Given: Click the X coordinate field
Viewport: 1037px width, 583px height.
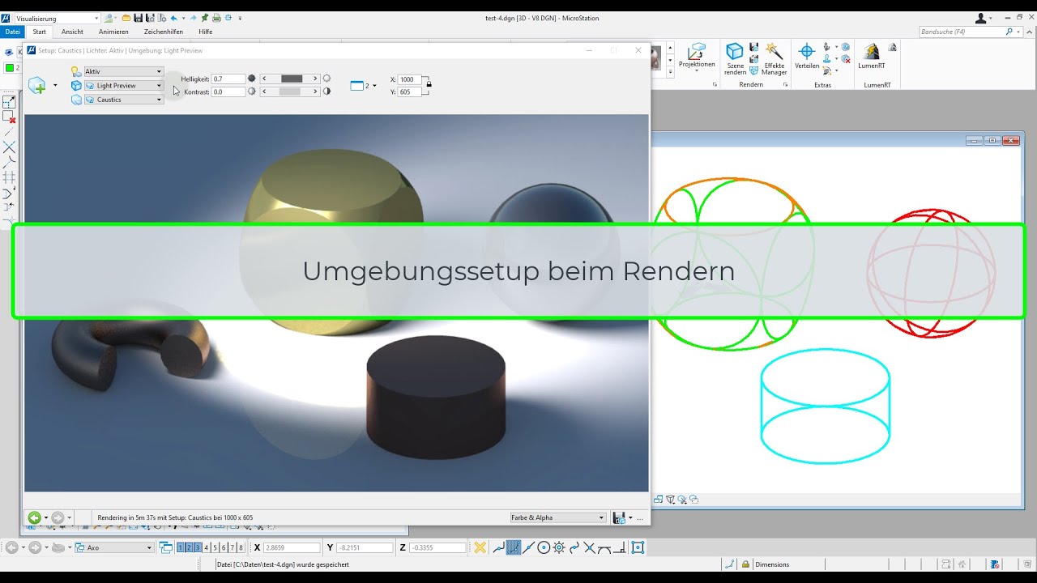Looking at the screenshot, I should click(x=292, y=548).
